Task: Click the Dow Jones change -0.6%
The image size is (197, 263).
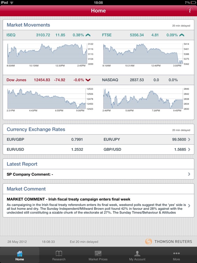Action: click(x=78, y=80)
